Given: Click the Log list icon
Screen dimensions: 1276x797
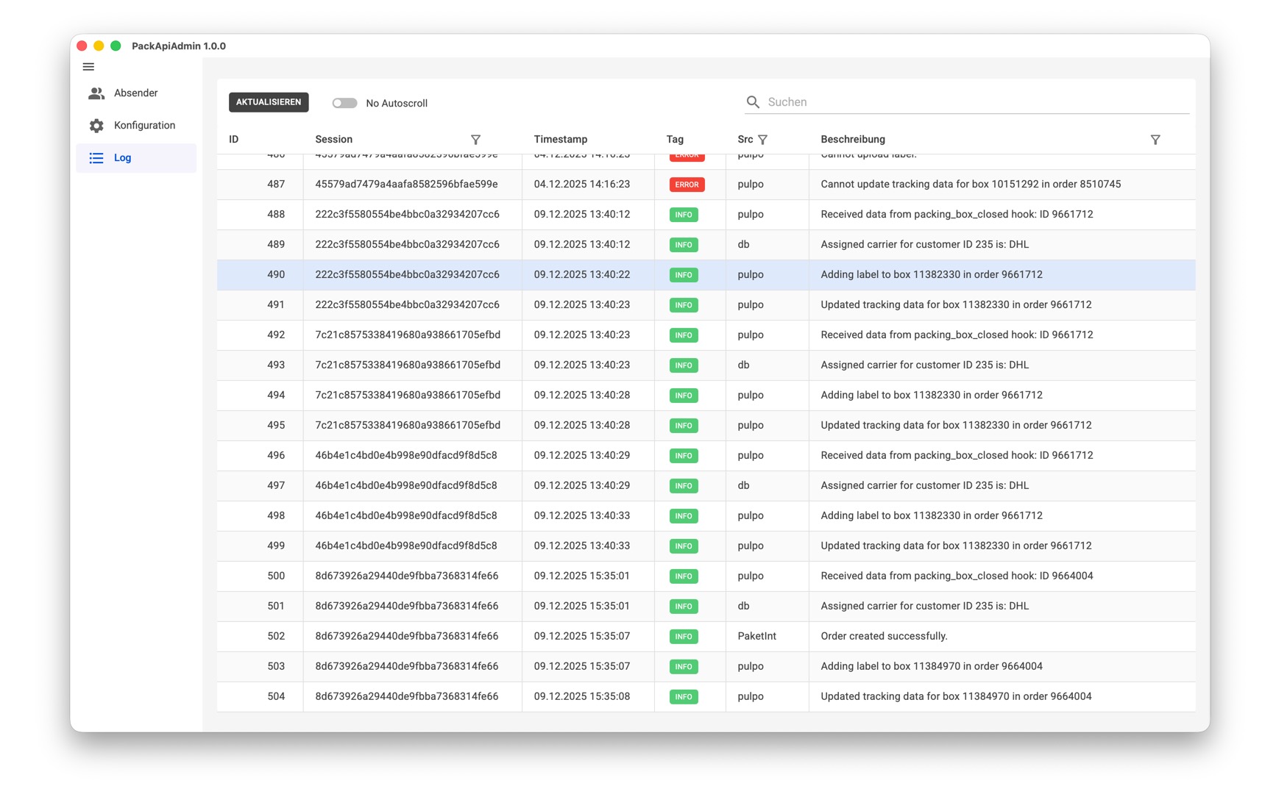Looking at the screenshot, I should click(x=96, y=158).
